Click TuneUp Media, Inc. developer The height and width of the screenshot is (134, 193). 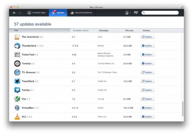(106, 63)
